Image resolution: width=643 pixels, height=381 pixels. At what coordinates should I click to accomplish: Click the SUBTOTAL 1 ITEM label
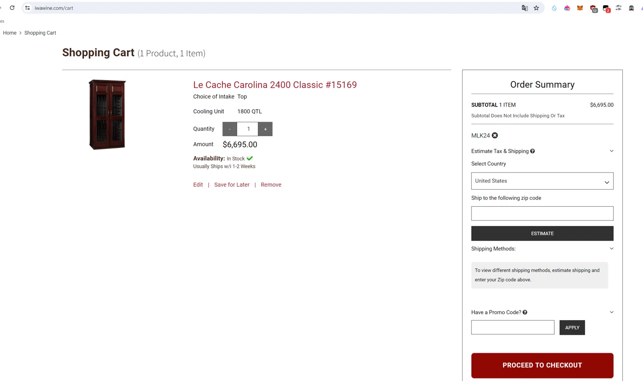[493, 105]
